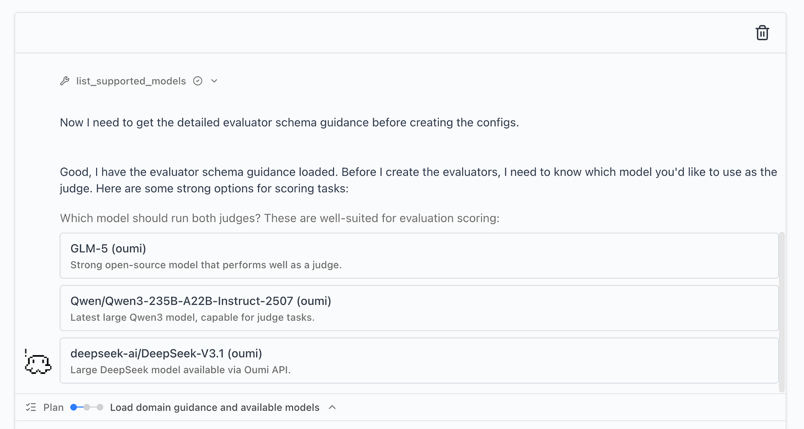This screenshot has width=804, height=429.
Task: Click 'Now I need to get the detailed' paragraph
Action: pyautogui.click(x=289, y=123)
